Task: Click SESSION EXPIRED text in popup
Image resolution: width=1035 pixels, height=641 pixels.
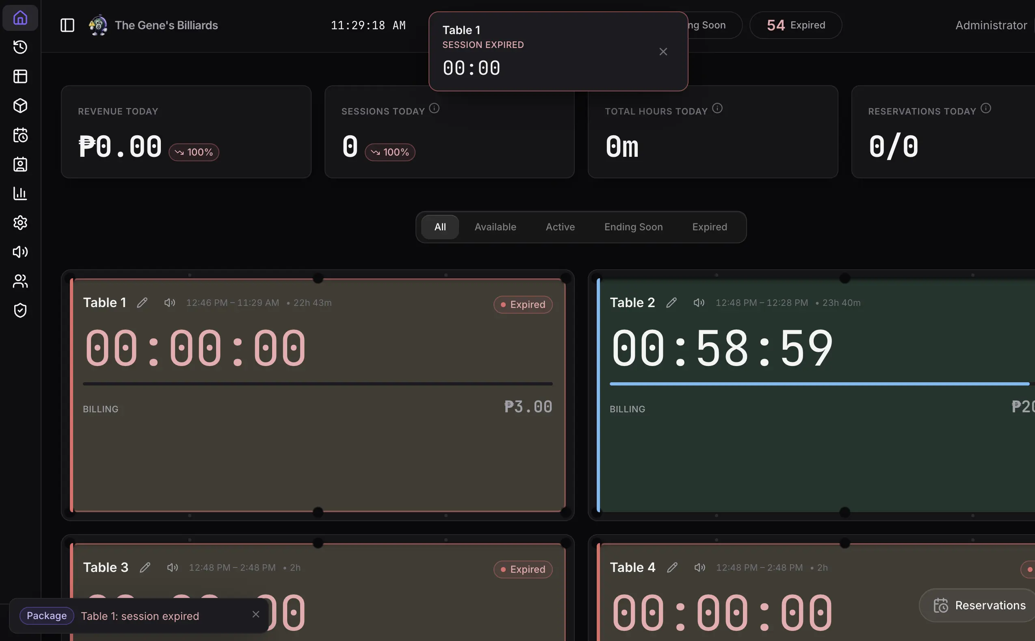Action: point(483,45)
